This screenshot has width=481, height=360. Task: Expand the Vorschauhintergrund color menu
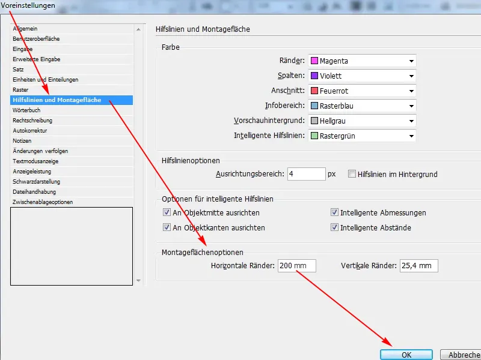410,121
